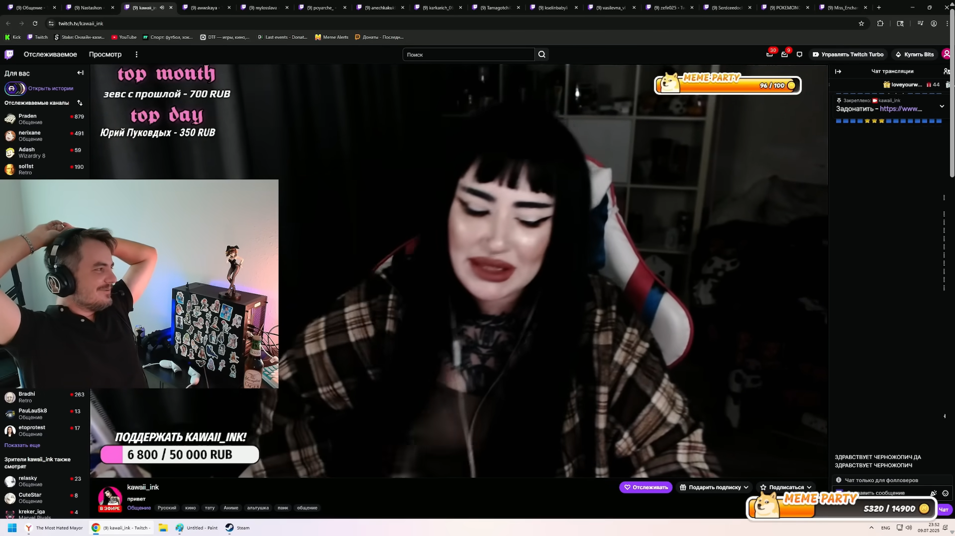The width and height of the screenshot is (955, 536).
Task: Click the chat celebration party icon
Action: [x=934, y=493]
